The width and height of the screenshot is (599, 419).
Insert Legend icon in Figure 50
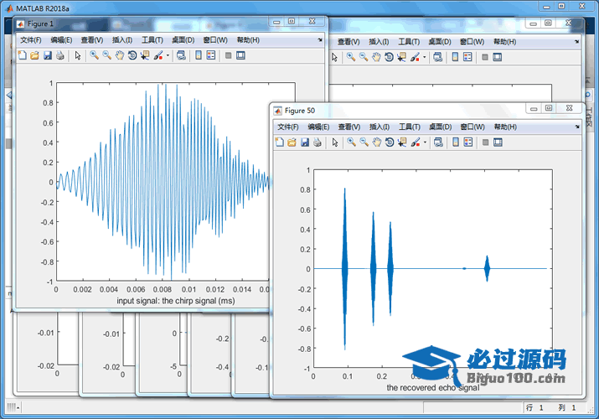[x=468, y=142]
